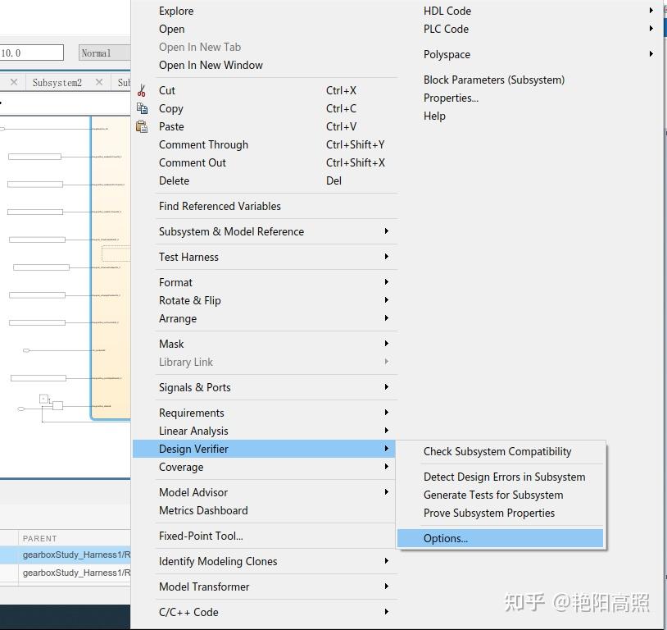Click the Paste icon in the context menu

click(x=142, y=126)
